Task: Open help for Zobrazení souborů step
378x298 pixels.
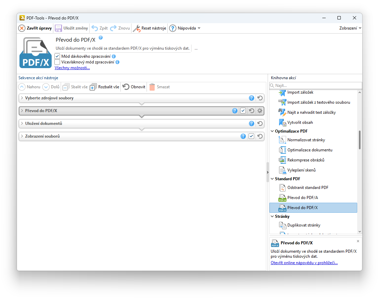Action: pyautogui.click(x=243, y=136)
